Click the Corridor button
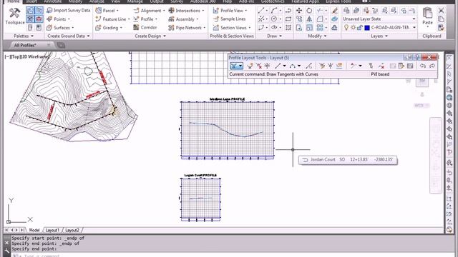The width and height of the screenshot is (458, 257). tap(145, 27)
